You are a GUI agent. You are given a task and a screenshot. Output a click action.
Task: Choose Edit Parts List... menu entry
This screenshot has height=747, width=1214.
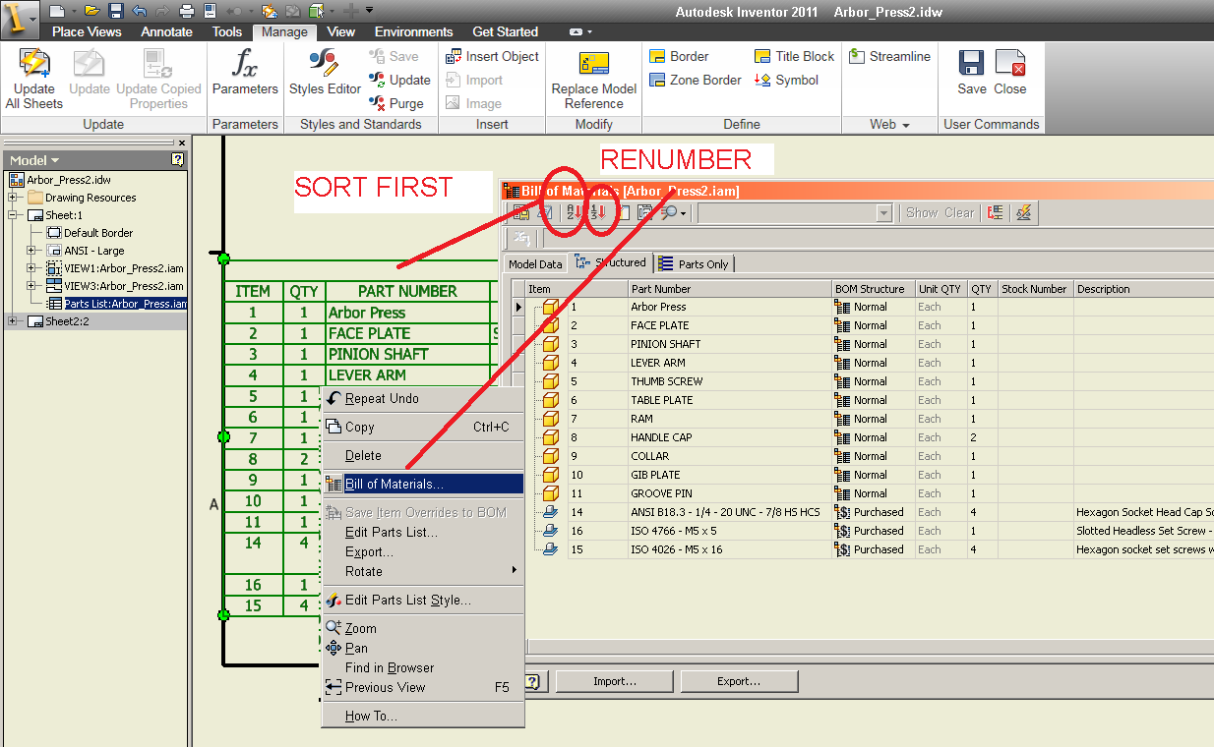pyautogui.click(x=424, y=532)
